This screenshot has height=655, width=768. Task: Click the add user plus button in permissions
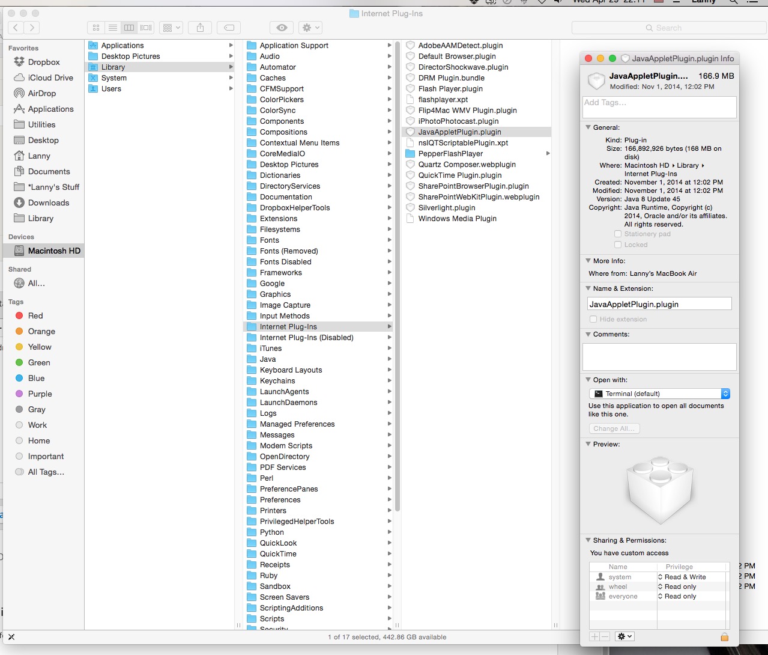[594, 636]
